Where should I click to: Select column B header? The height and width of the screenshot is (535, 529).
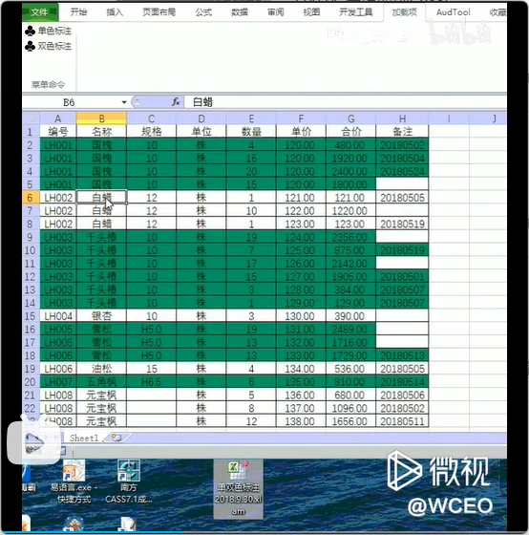[101, 118]
